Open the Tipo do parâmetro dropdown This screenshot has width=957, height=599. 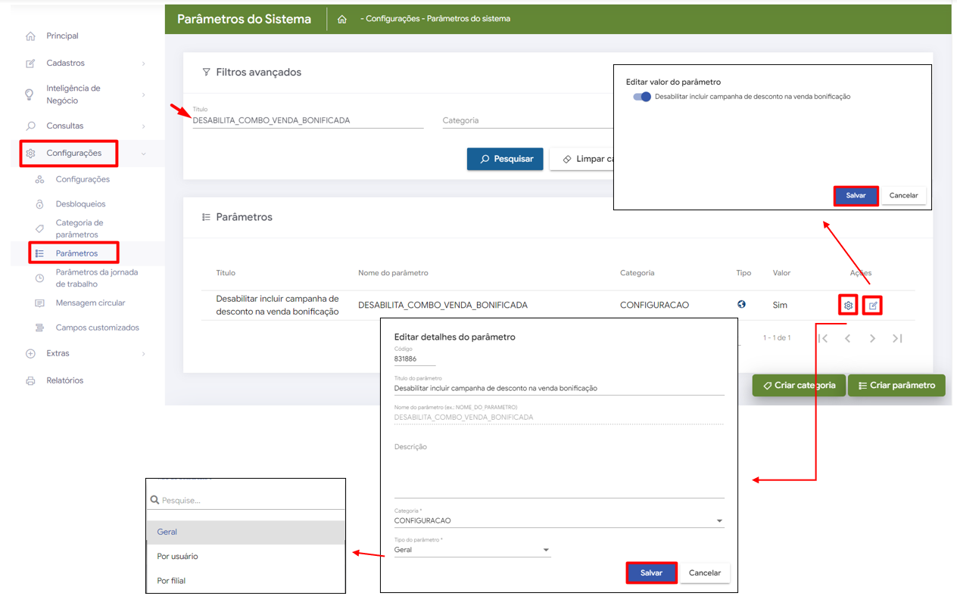coord(472,550)
